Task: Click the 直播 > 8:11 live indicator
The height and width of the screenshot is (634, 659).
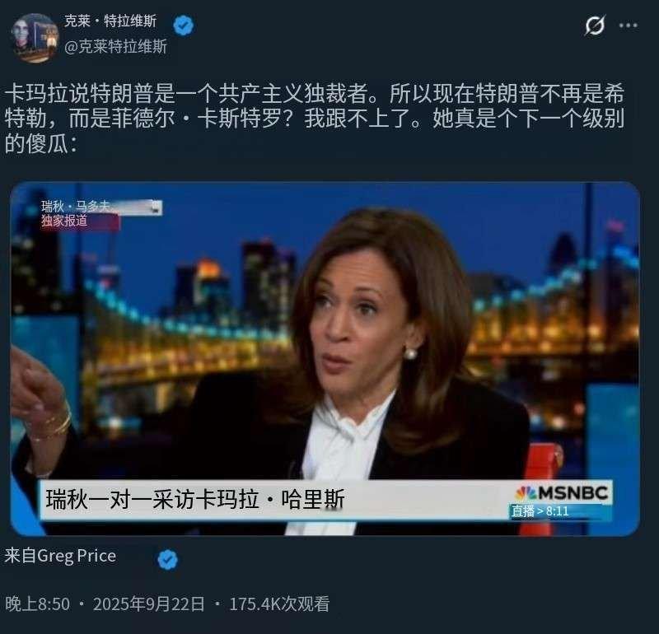Action: (540, 511)
